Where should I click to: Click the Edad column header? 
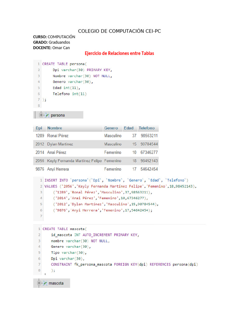129,128
